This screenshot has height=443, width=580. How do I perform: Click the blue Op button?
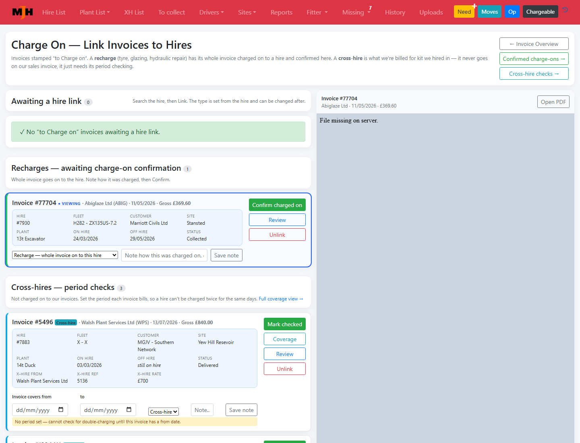(x=512, y=12)
